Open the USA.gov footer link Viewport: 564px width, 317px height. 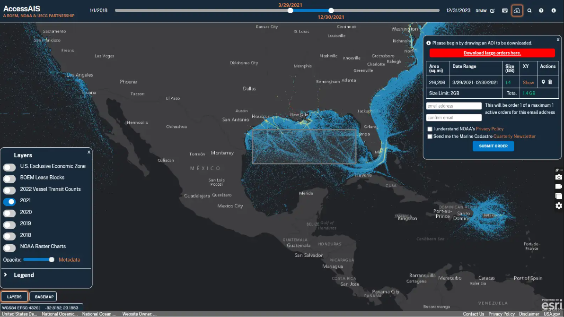(x=552, y=314)
